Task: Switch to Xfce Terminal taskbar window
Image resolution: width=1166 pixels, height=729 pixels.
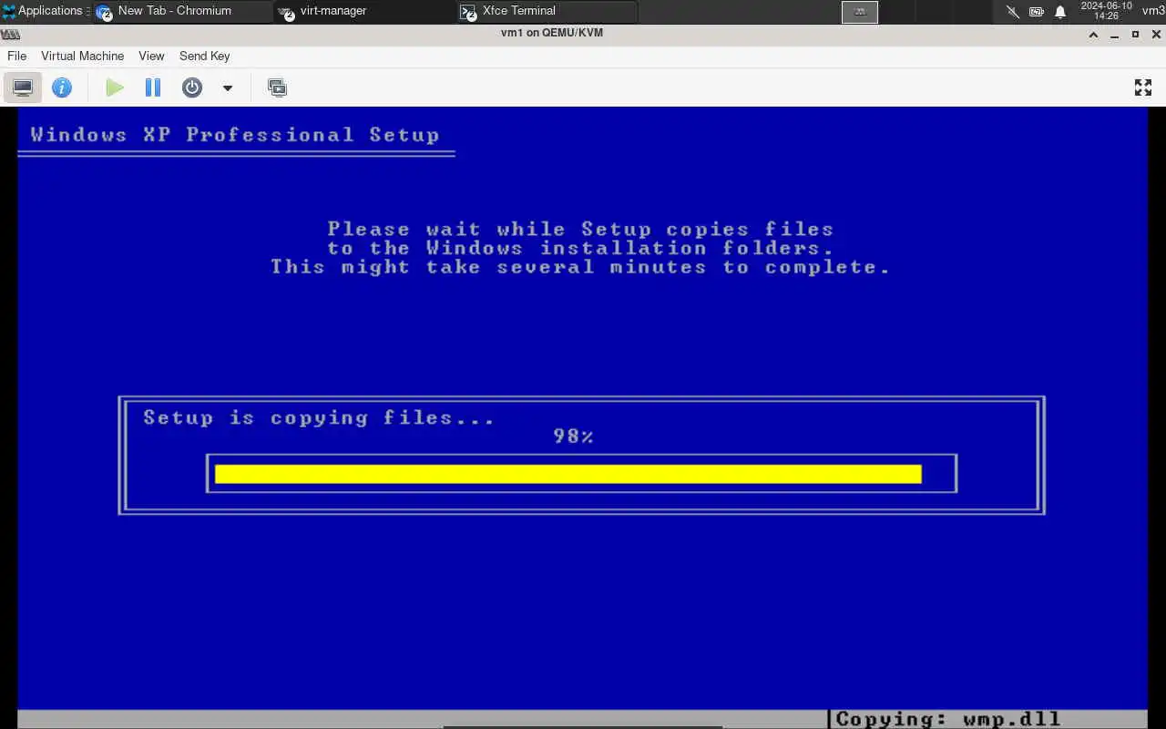Action: [547, 11]
